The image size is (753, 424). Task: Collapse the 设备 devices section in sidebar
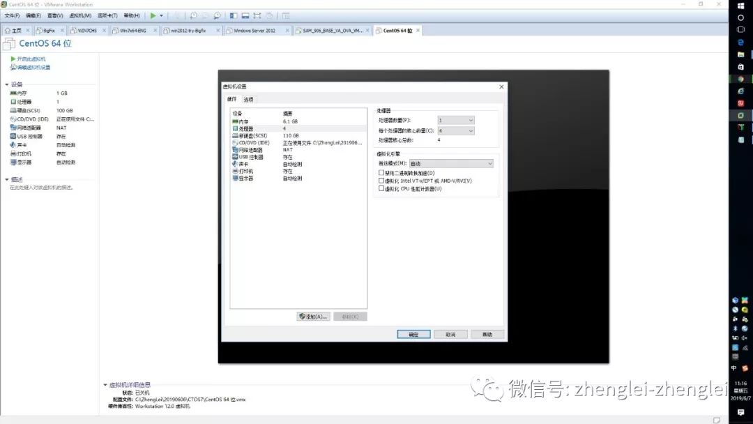coord(7,84)
